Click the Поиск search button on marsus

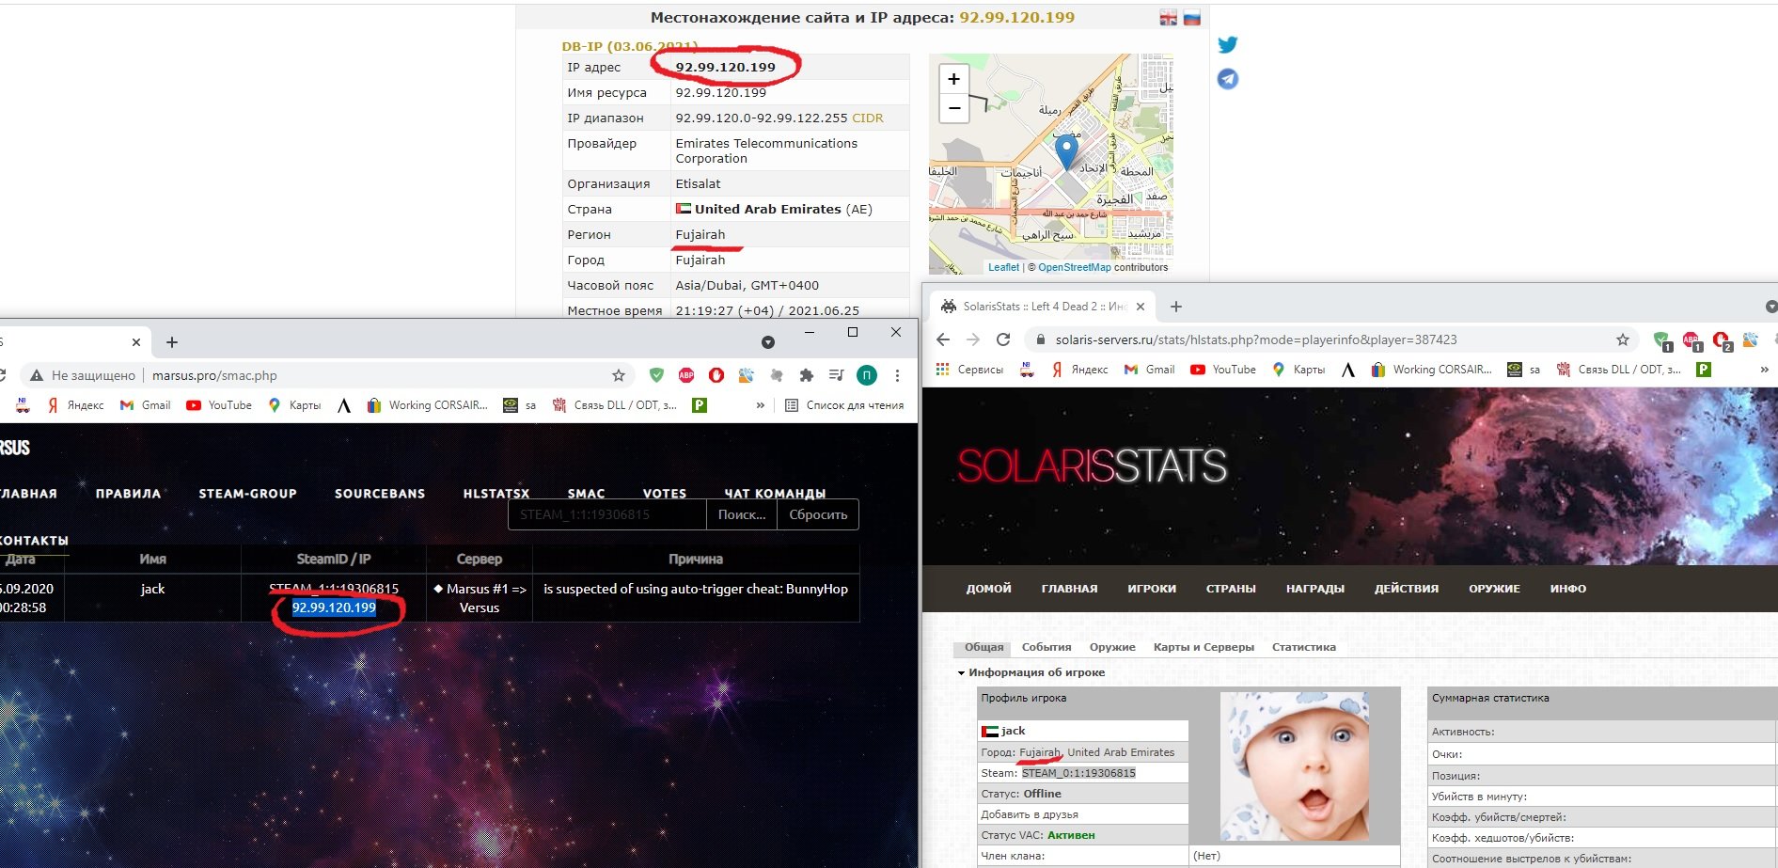pos(742,514)
